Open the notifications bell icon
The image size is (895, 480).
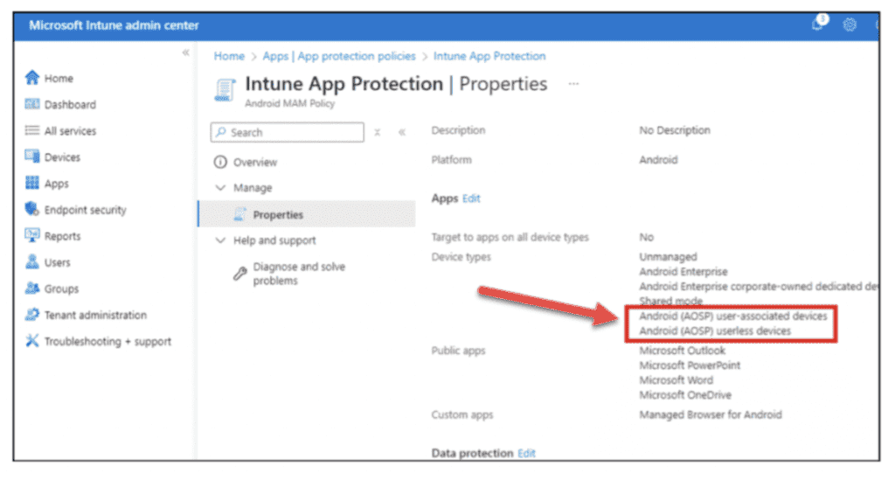pos(818,24)
